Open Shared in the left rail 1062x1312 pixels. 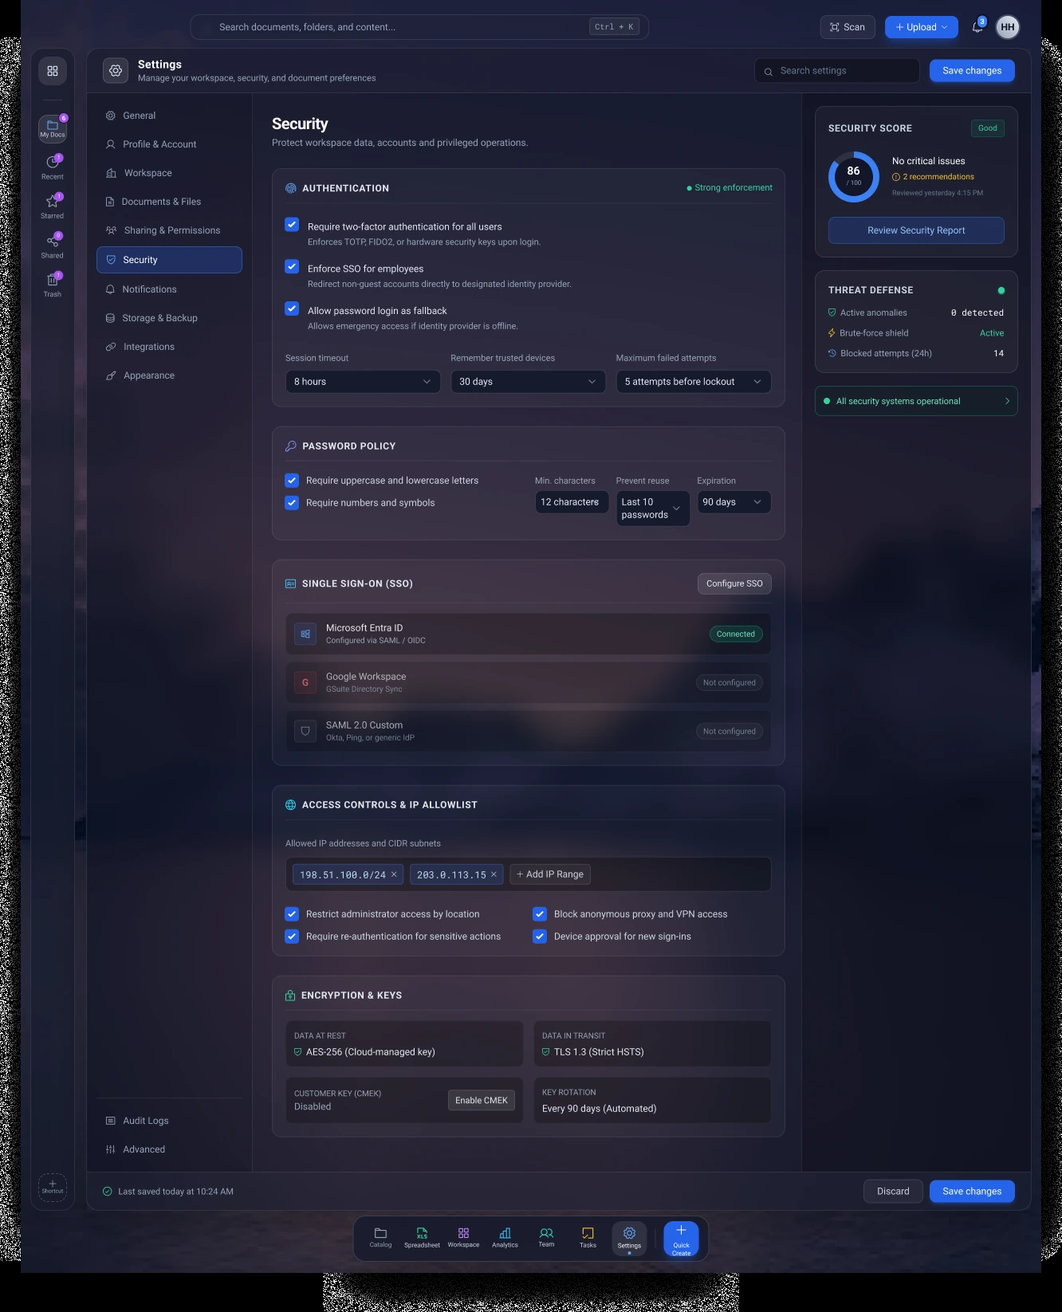click(x=53, y=246)
